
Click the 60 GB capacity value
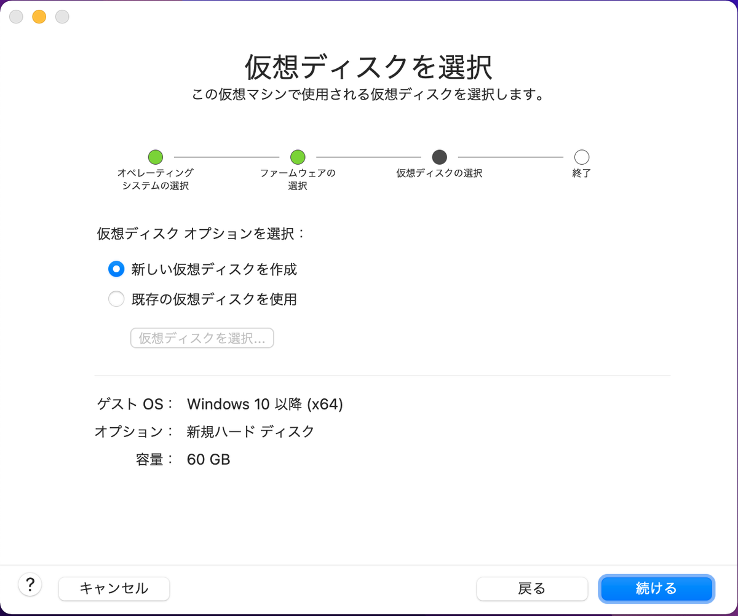point(208,459)
